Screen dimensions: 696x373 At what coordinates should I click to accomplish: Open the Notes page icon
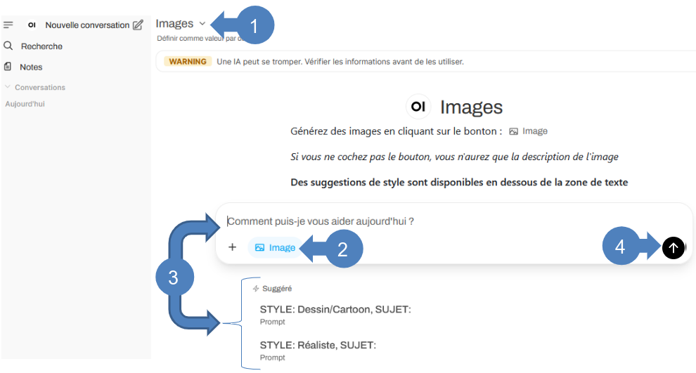tap(8, 67)
